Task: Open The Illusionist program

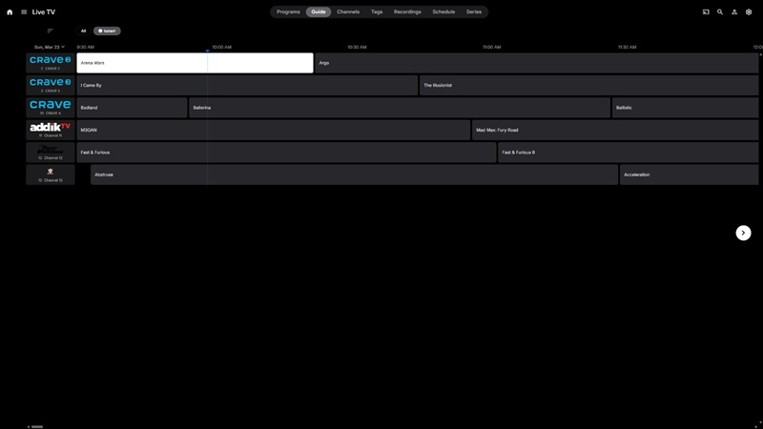Action: point(588,86)
